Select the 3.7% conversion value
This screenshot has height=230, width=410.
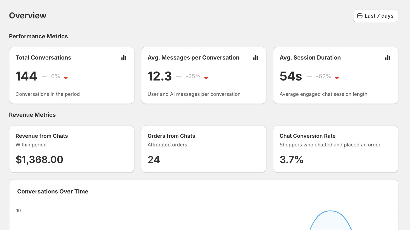291,160
